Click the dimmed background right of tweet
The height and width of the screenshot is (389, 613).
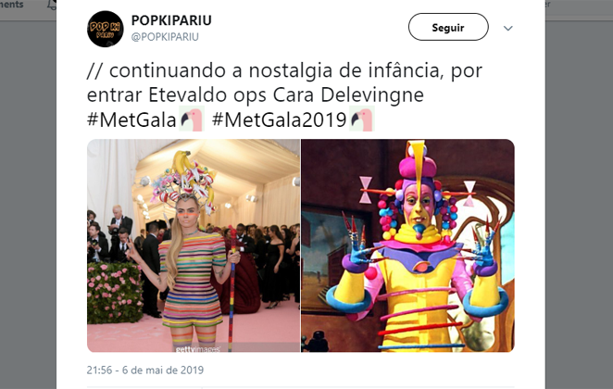pos(579,203)
